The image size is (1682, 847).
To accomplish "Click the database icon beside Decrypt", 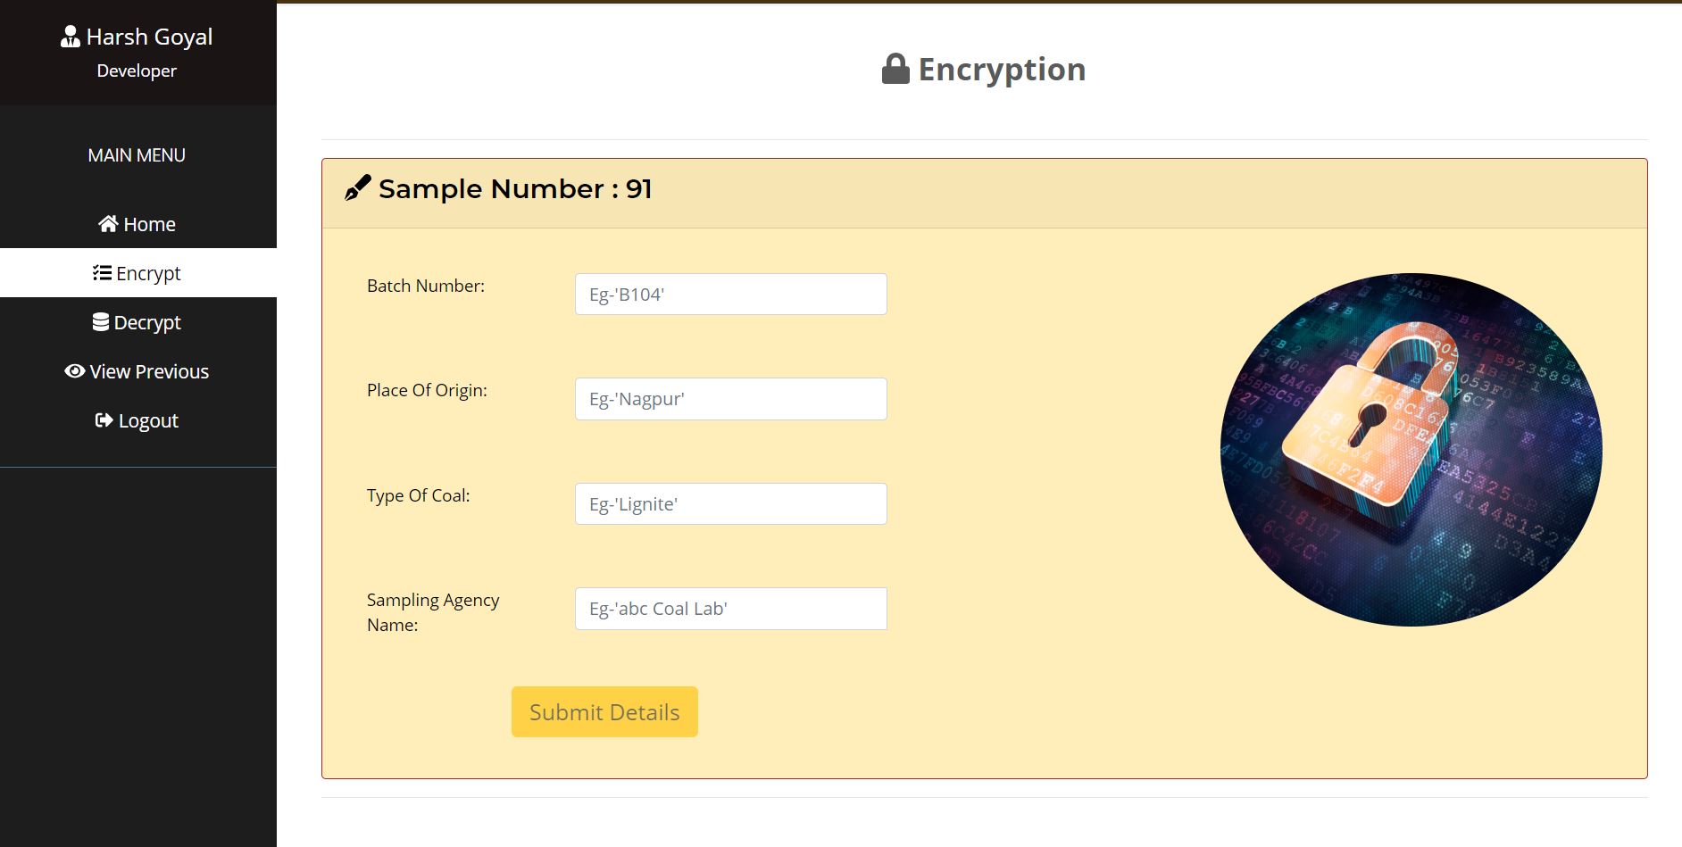I will pyautogui.click(x=101, y=321).
